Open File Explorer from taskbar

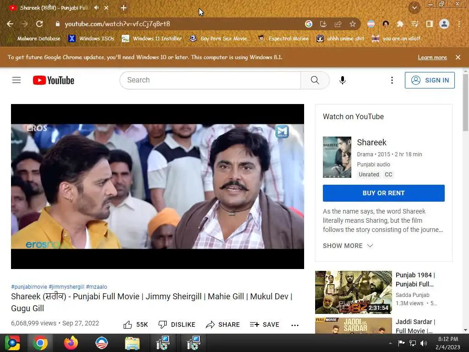click(x=132, y=343)
